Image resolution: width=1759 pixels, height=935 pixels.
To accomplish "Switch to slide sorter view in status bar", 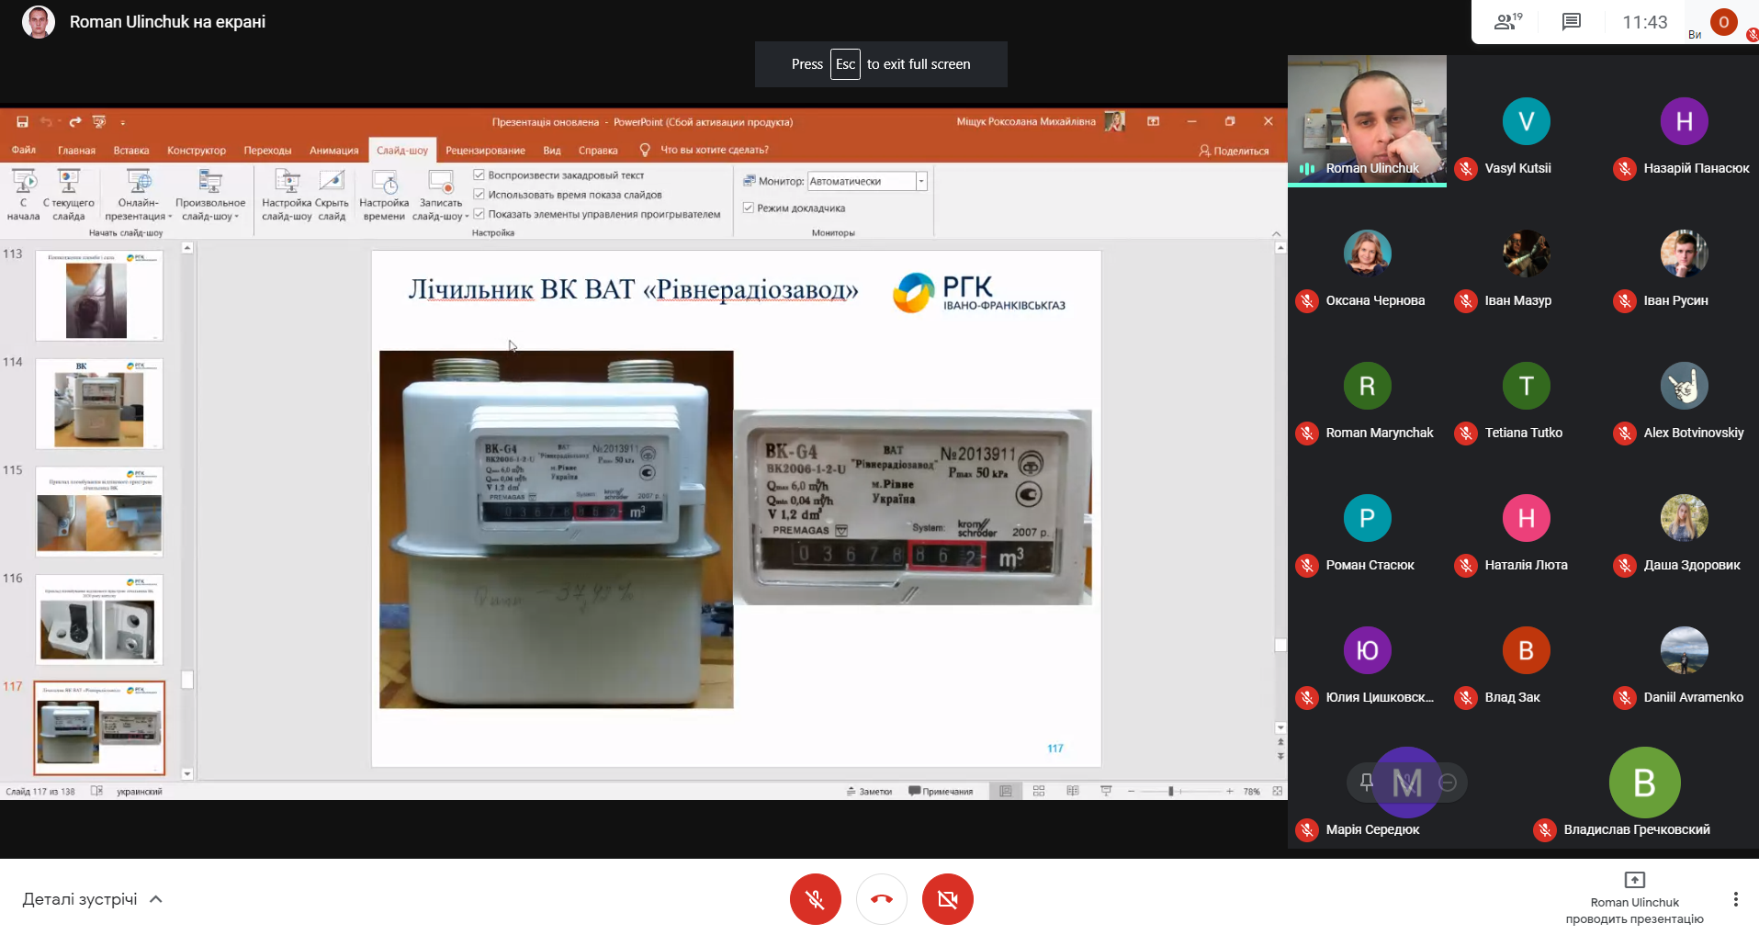I will point(1039,790).
